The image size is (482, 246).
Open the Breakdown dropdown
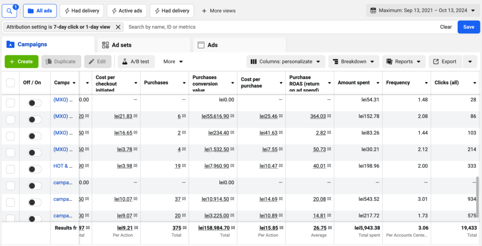[353, 61]
